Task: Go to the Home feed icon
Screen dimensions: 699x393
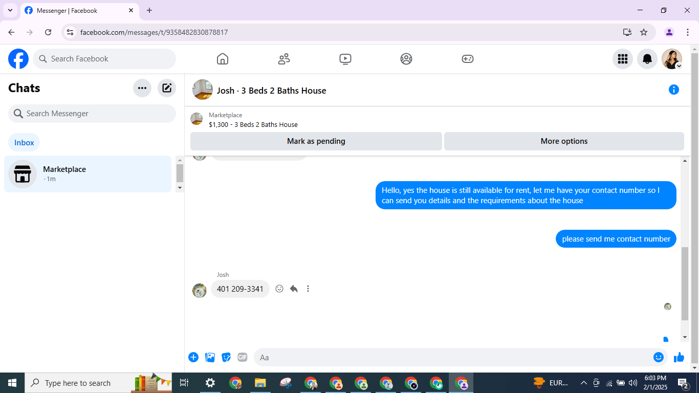Action: tap(223, 59)
